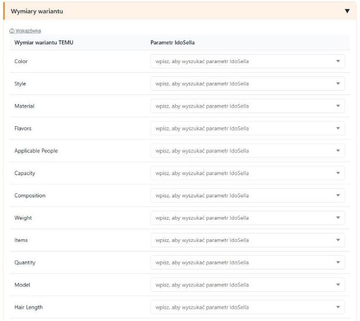Screen dimensions: 360x321
Task: Click the Hair Length row label
Action: click(29, 307)
